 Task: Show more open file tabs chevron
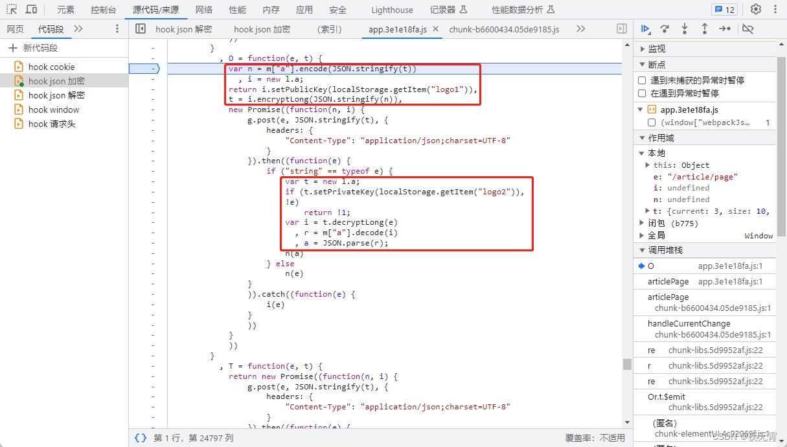[x=580, y=29]
